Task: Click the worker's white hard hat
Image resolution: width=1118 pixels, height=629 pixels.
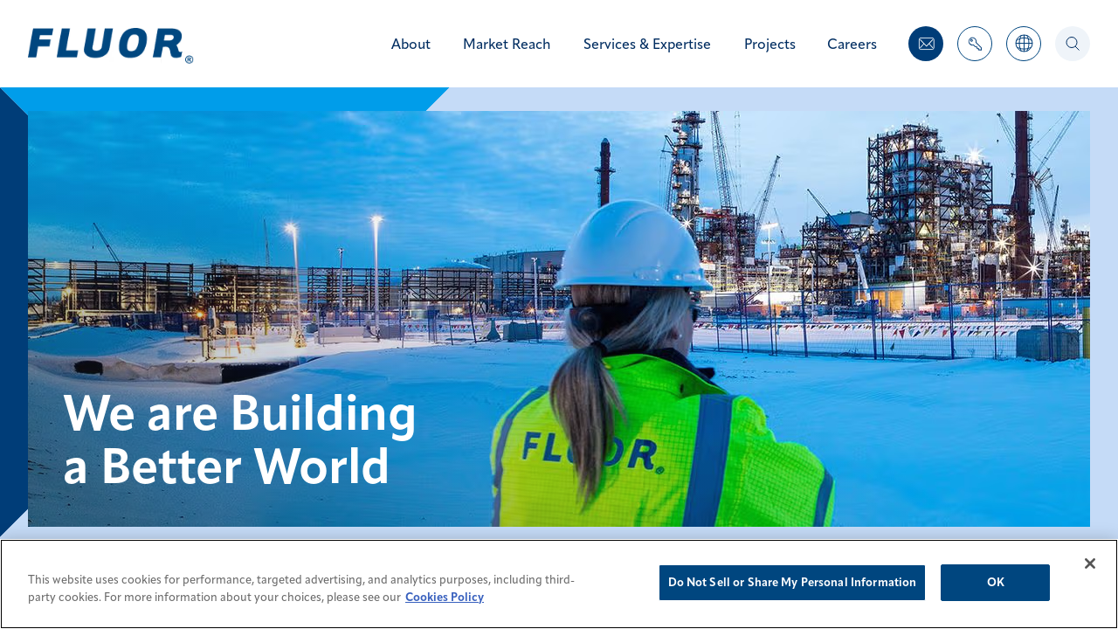Action: 632,246
